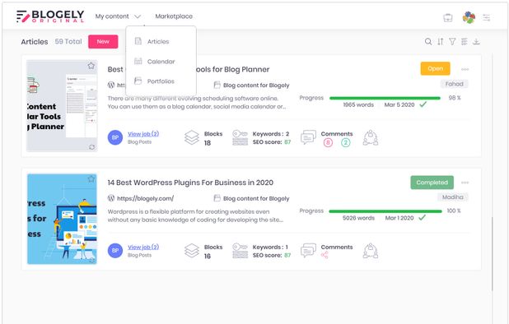Open three-dot menu for Blog Planner article
509x324 pixels.
click(465, 69)
